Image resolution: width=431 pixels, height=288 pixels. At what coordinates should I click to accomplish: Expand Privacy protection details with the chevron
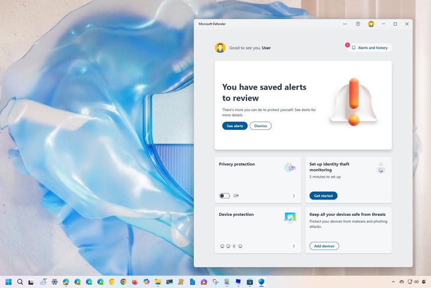tap(294, 195)
